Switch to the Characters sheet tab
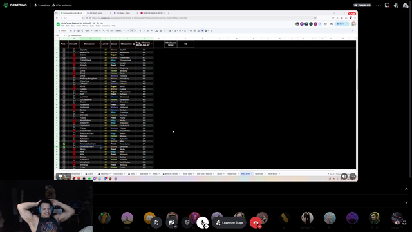The image size is (412, 232). (118, 174)
